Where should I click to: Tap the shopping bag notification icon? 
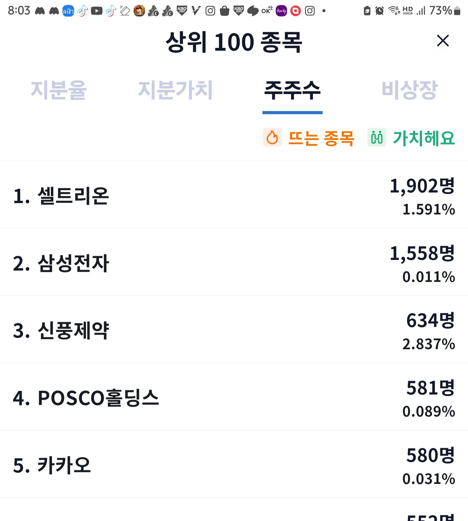point(224,11)
